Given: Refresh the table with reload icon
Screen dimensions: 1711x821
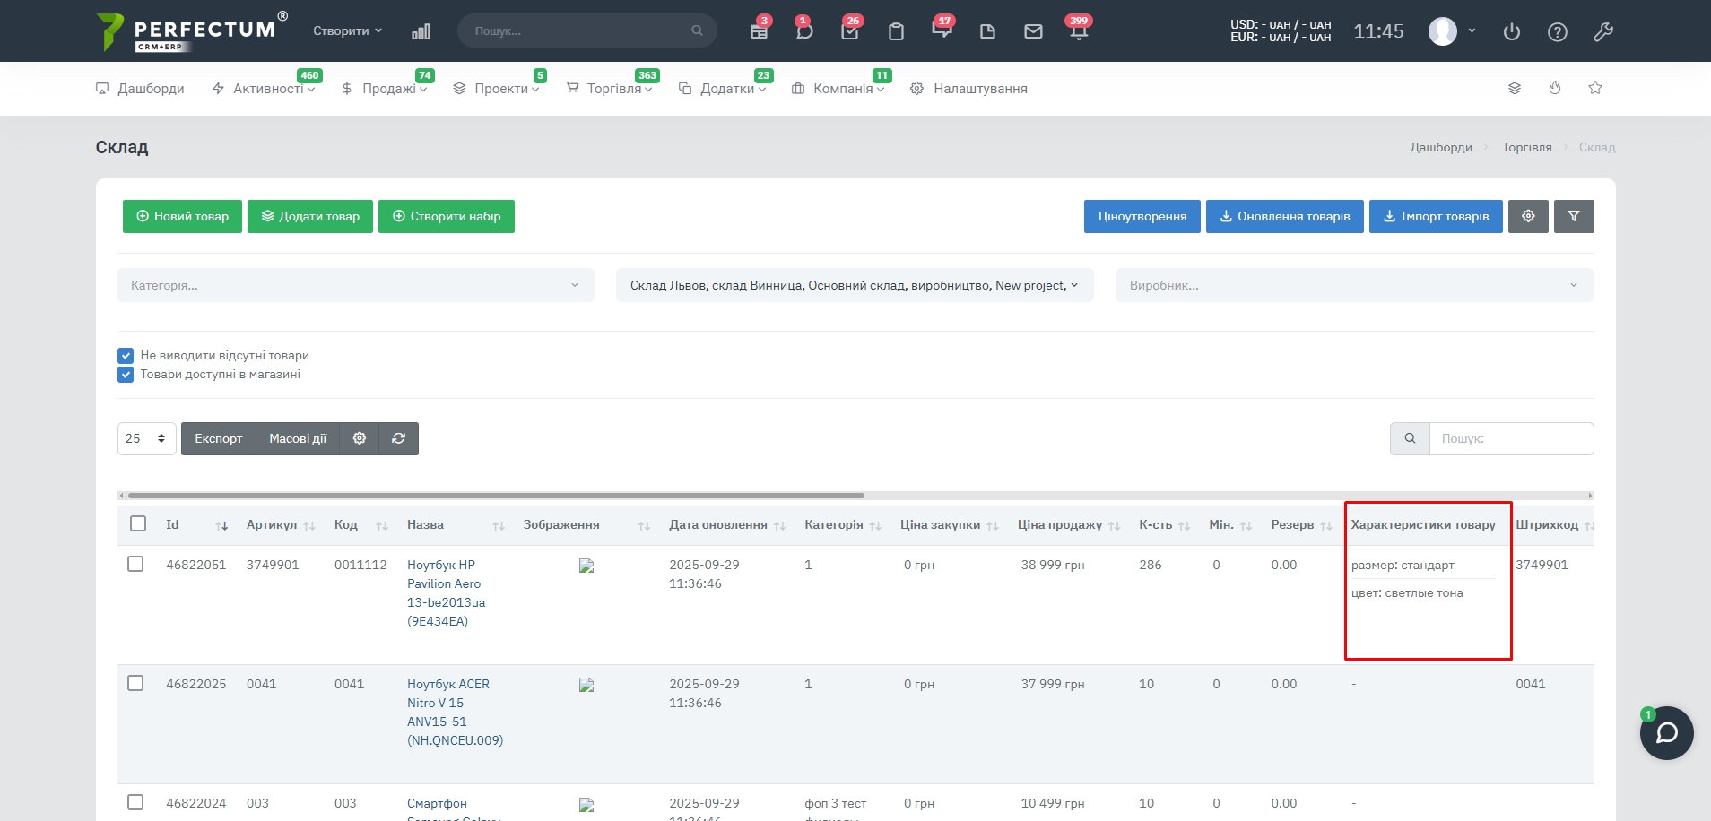Looking at the screenshot, I should point(399,438).
